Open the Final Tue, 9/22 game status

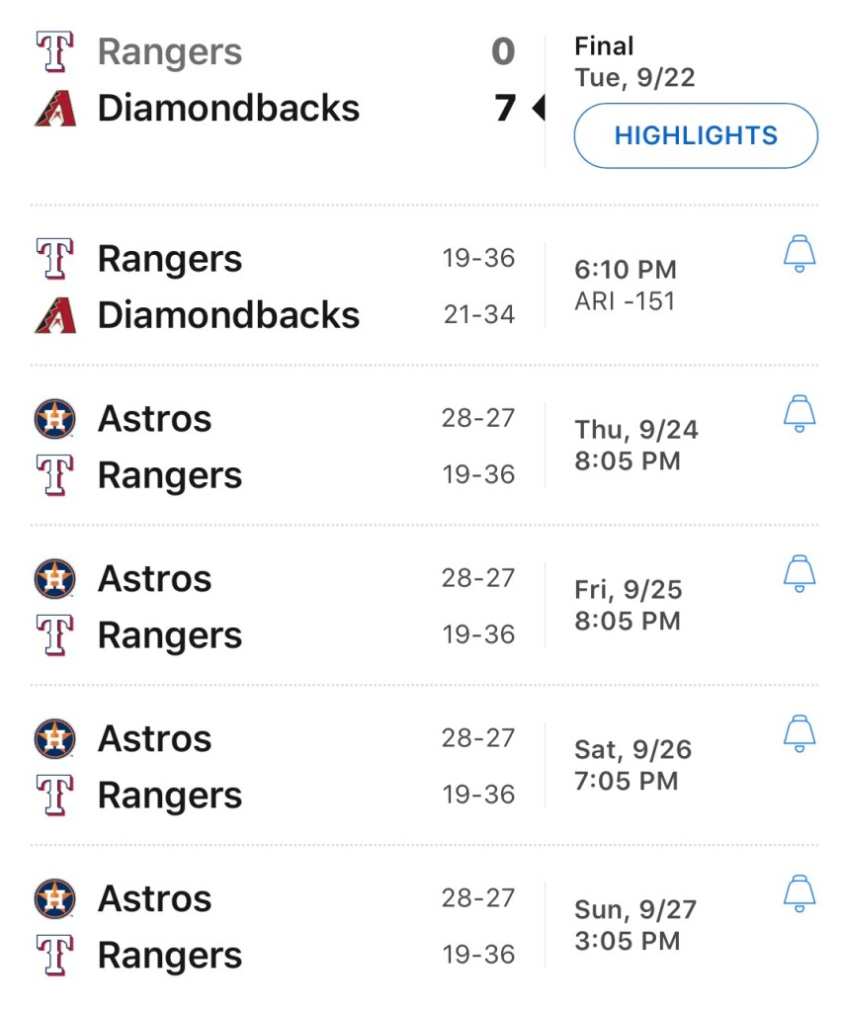(633, 61)
